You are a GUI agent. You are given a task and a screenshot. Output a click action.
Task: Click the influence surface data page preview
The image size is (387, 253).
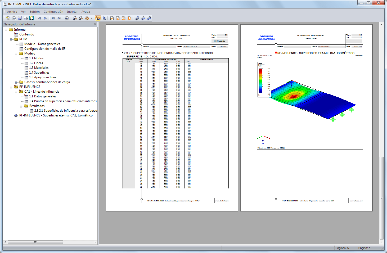coord(172,118)
